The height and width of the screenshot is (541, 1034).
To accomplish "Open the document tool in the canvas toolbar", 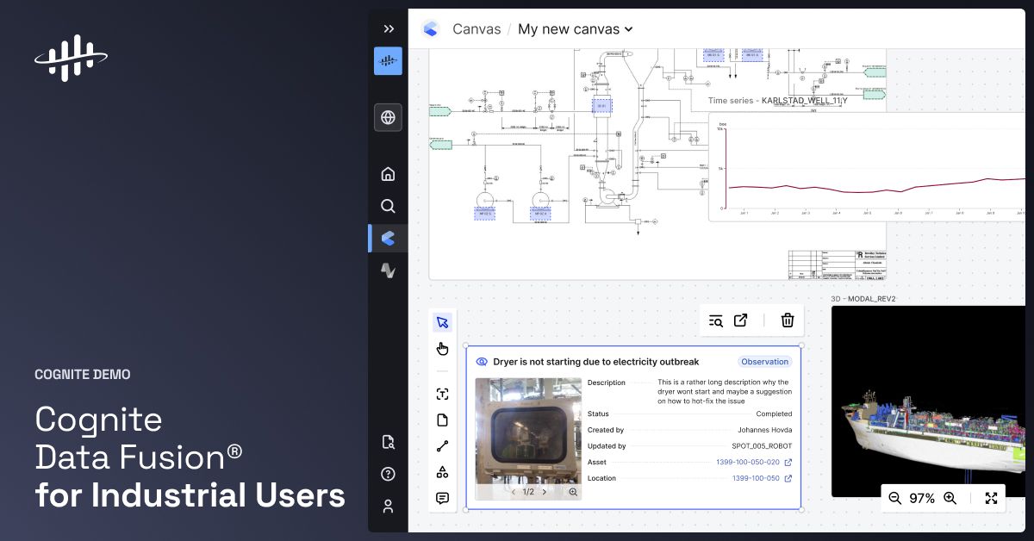I will tap(442, 420).
